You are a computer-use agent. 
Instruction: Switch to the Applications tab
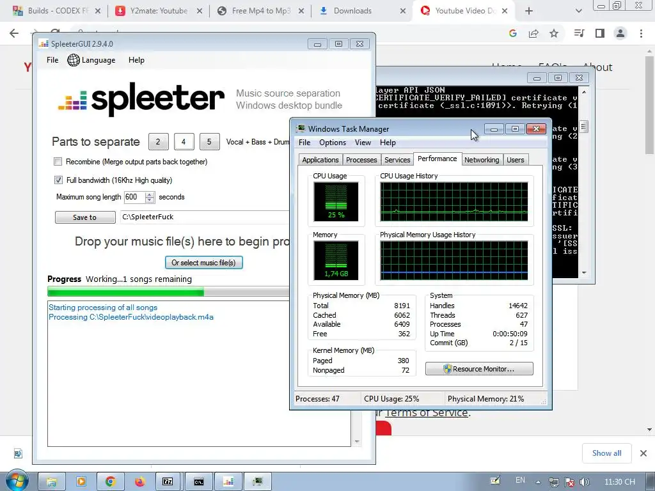[x=320, y=160]
